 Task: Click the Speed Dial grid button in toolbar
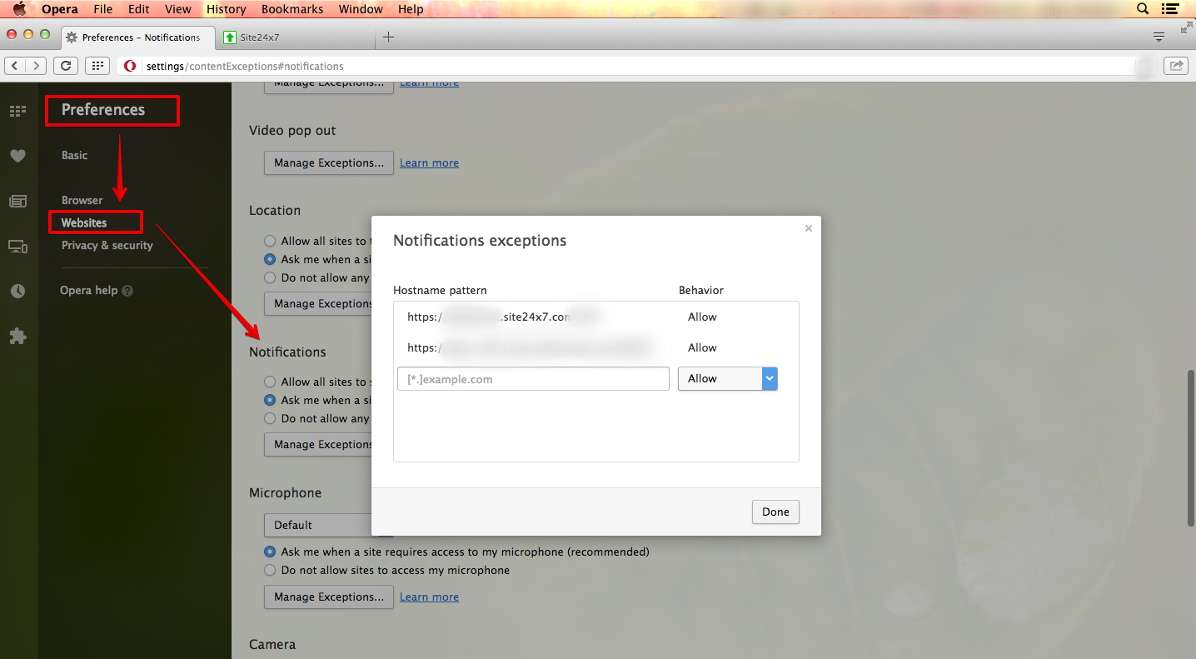(97, 66)
